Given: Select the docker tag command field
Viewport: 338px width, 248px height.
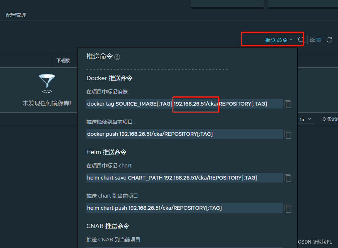Looking at the screenshot, I should [x=184, y=104].
